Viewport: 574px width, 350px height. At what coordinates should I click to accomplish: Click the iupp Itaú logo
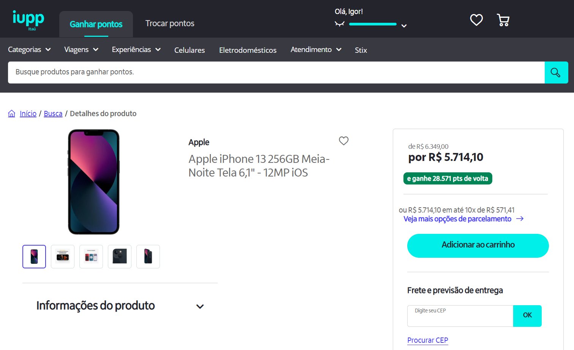coord(28,20)
